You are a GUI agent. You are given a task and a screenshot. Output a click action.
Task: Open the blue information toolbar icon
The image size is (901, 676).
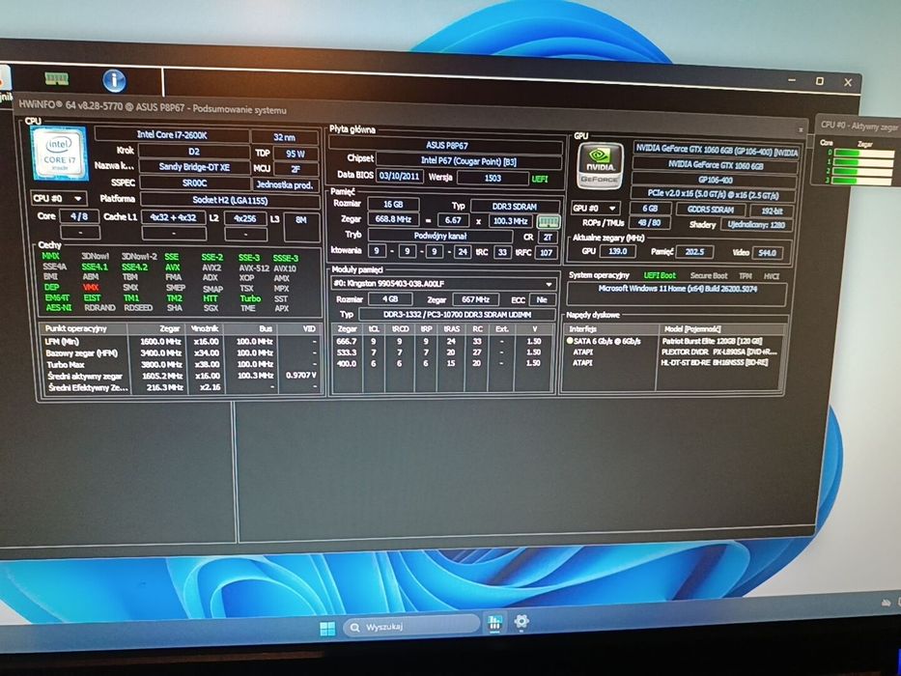114,80
